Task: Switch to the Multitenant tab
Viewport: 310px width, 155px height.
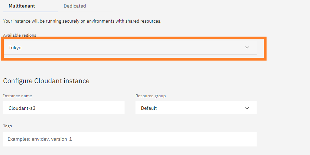Action: (x=22, y=6)
